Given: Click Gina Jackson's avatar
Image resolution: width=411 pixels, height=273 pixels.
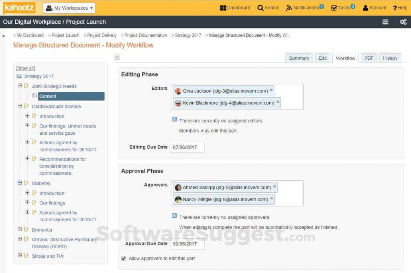Looking at the screenshot, I should coord(178,91).
